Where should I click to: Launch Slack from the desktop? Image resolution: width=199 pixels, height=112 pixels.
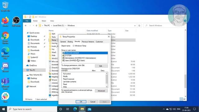(5, 97)
